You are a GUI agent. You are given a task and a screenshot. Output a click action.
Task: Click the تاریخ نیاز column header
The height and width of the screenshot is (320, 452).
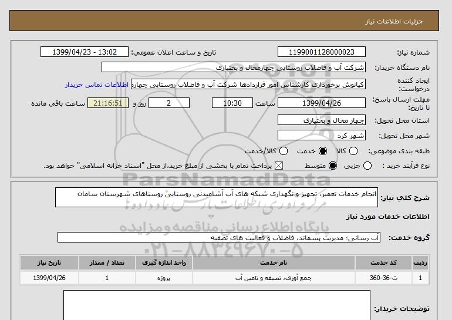pos(49,262)
